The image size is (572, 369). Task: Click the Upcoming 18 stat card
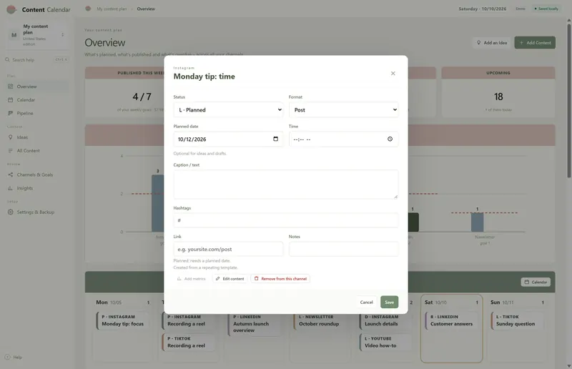click(498, 92)
